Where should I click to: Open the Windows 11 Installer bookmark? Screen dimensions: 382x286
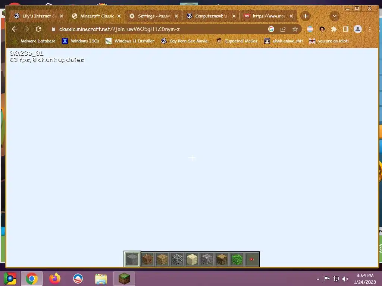click(130, 41)
